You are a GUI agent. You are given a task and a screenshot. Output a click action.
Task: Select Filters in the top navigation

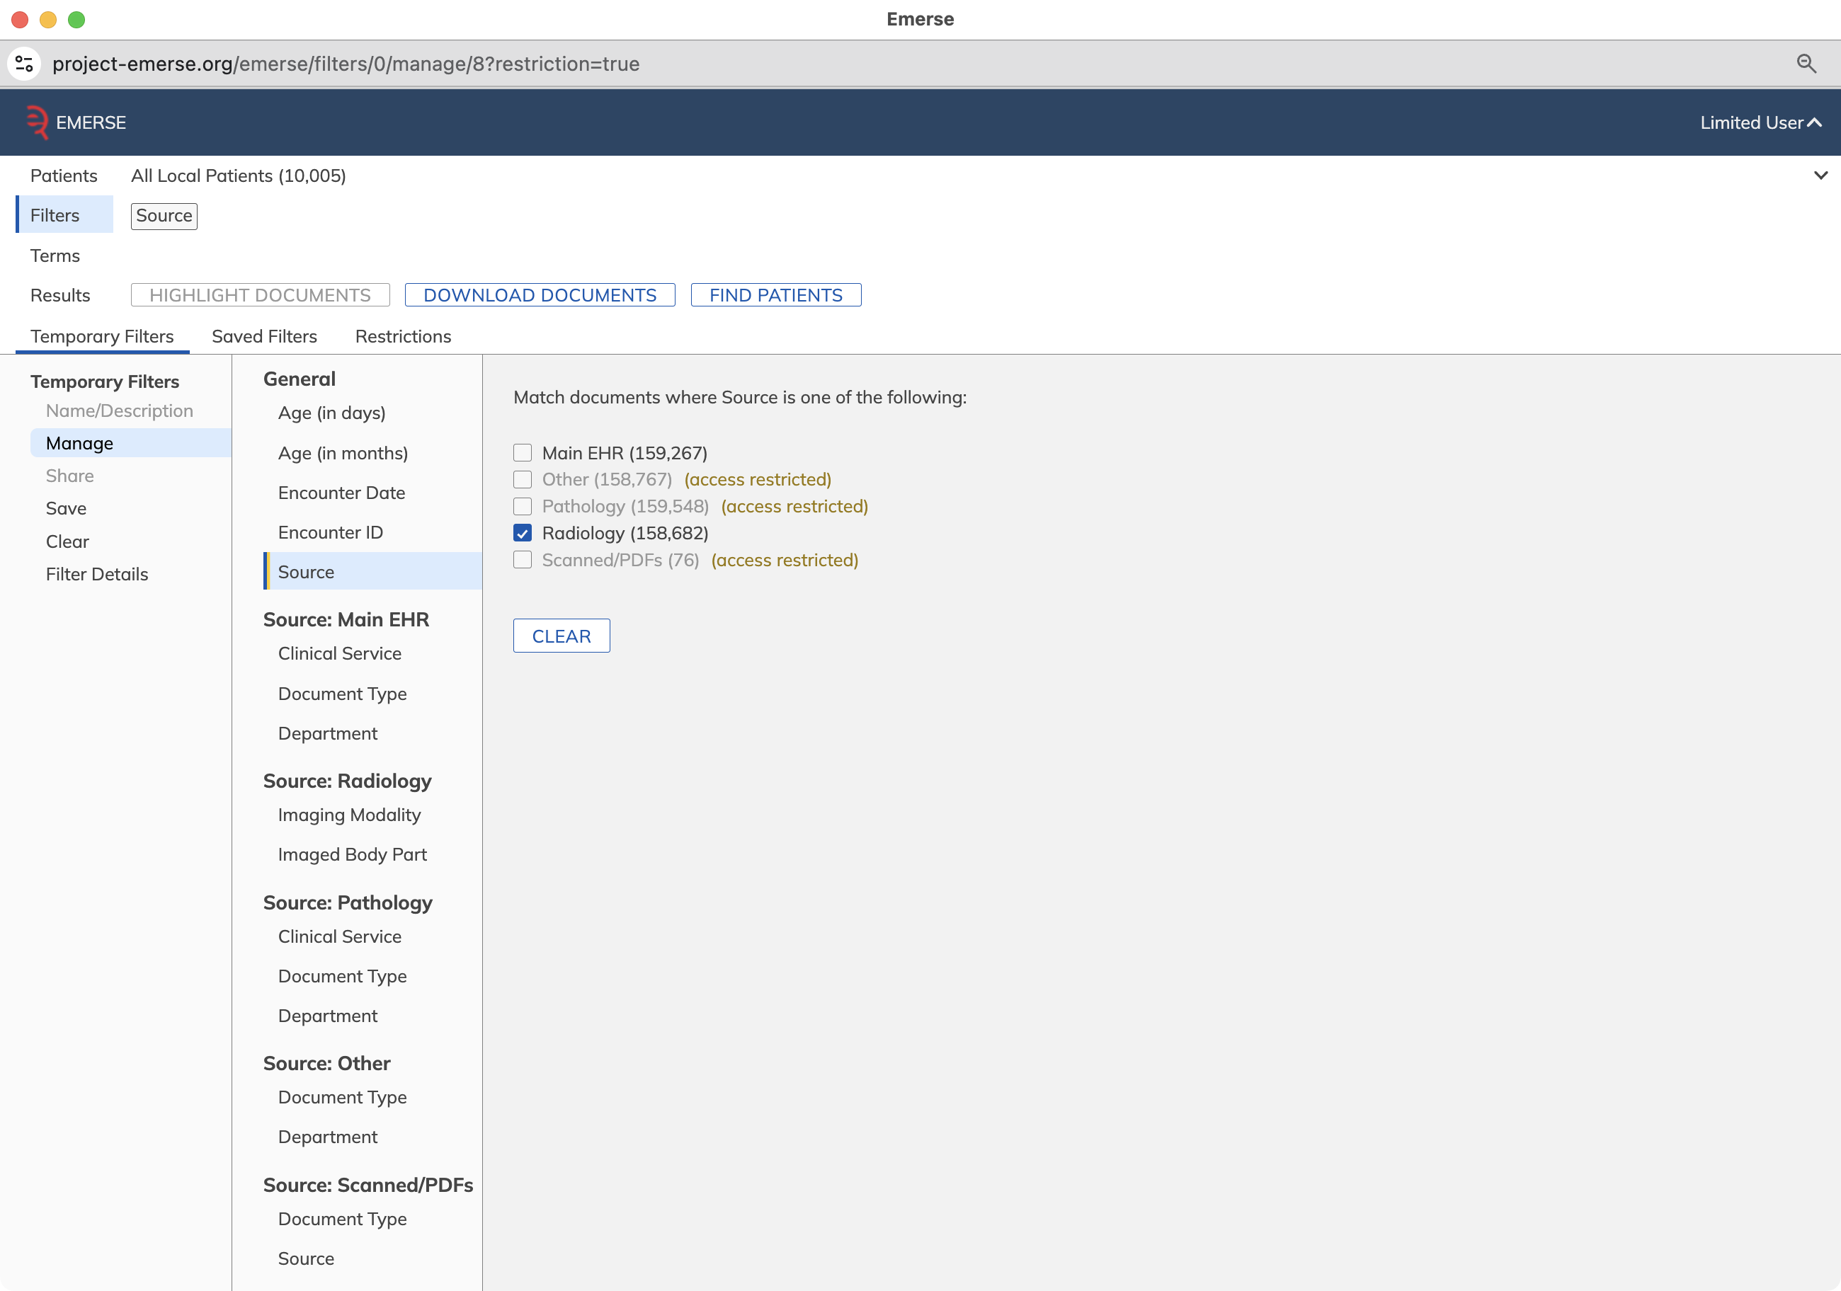(64, 214)
